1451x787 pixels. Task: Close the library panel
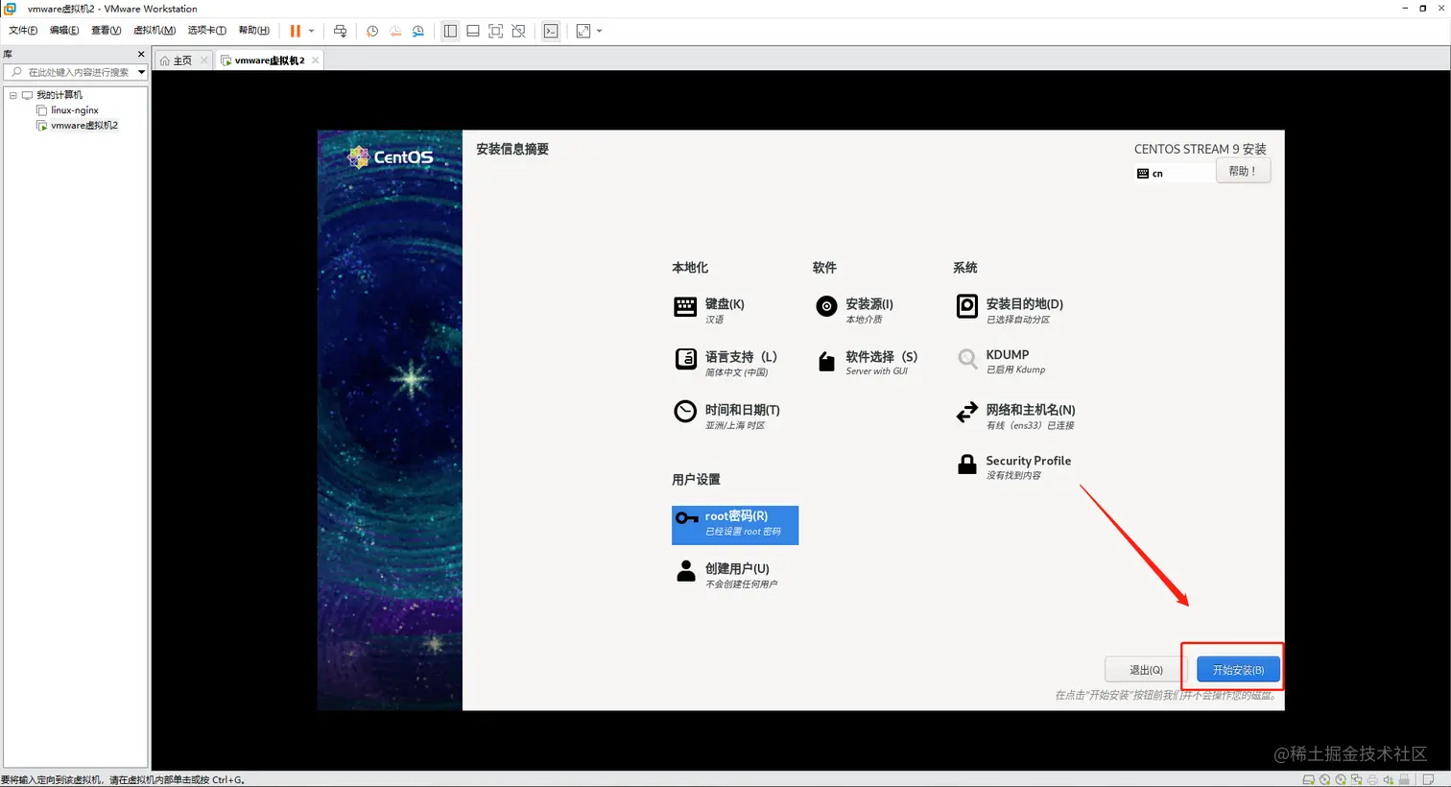point(141,54)
